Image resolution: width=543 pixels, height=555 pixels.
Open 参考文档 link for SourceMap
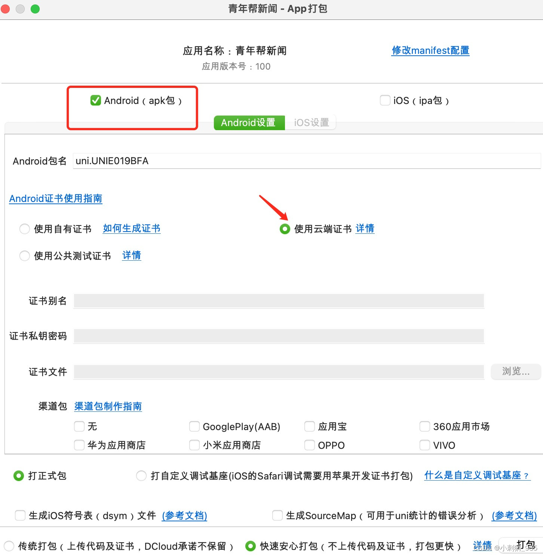[x=514, y=516]
